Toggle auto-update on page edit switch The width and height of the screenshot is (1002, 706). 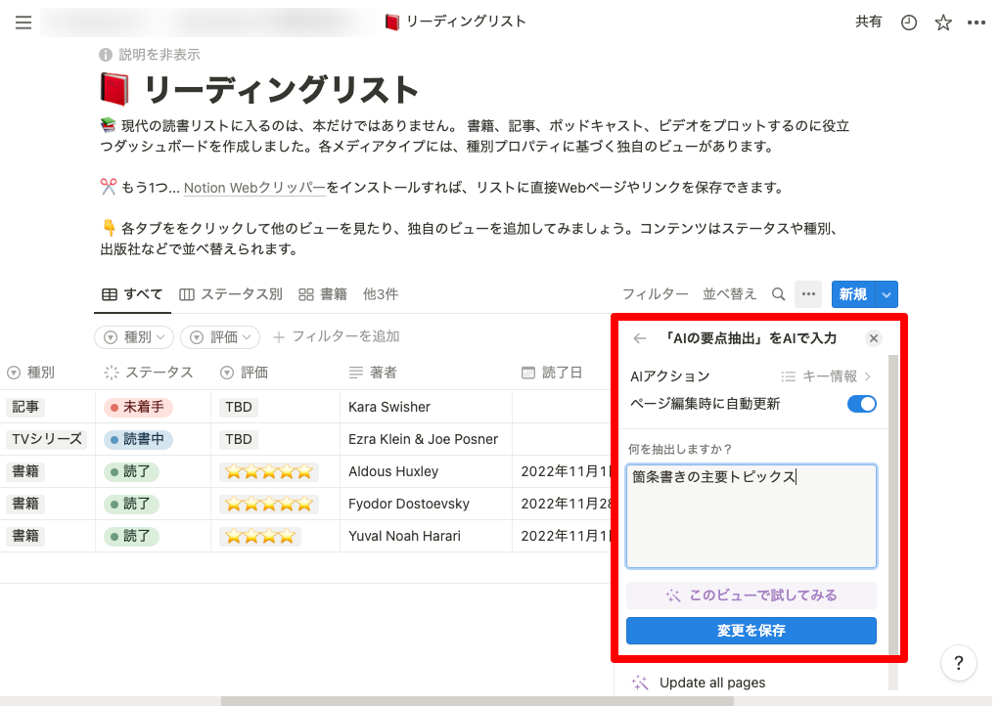tap(861, 404)
